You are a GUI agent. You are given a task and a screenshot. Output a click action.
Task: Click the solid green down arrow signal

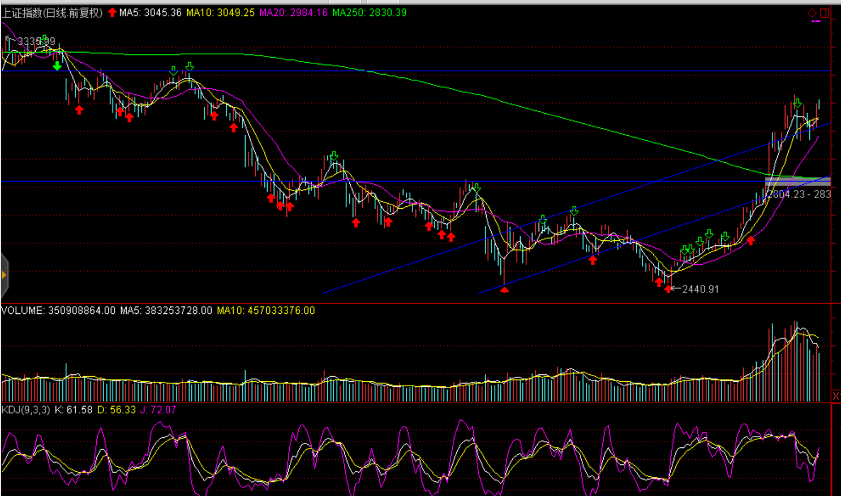pyautogui.click(x=57, y=66)
